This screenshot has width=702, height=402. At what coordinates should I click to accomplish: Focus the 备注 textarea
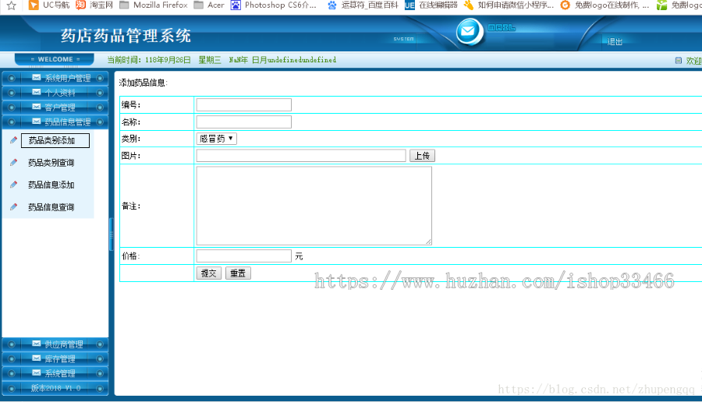314,206
